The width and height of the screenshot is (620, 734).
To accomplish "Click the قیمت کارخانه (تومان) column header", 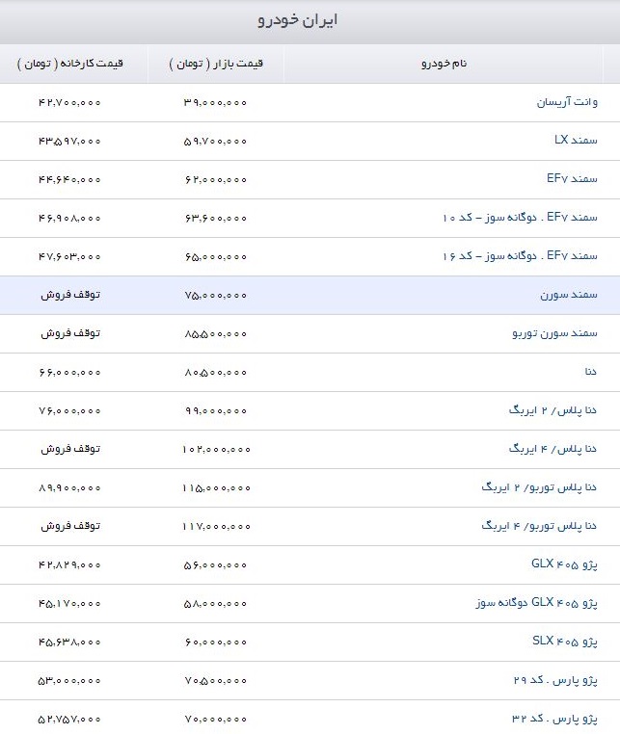I will click(70, 64).
